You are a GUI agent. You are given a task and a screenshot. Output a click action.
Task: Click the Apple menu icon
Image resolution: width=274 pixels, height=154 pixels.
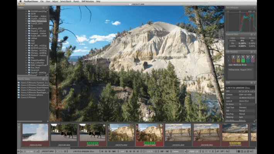point(20,2)
